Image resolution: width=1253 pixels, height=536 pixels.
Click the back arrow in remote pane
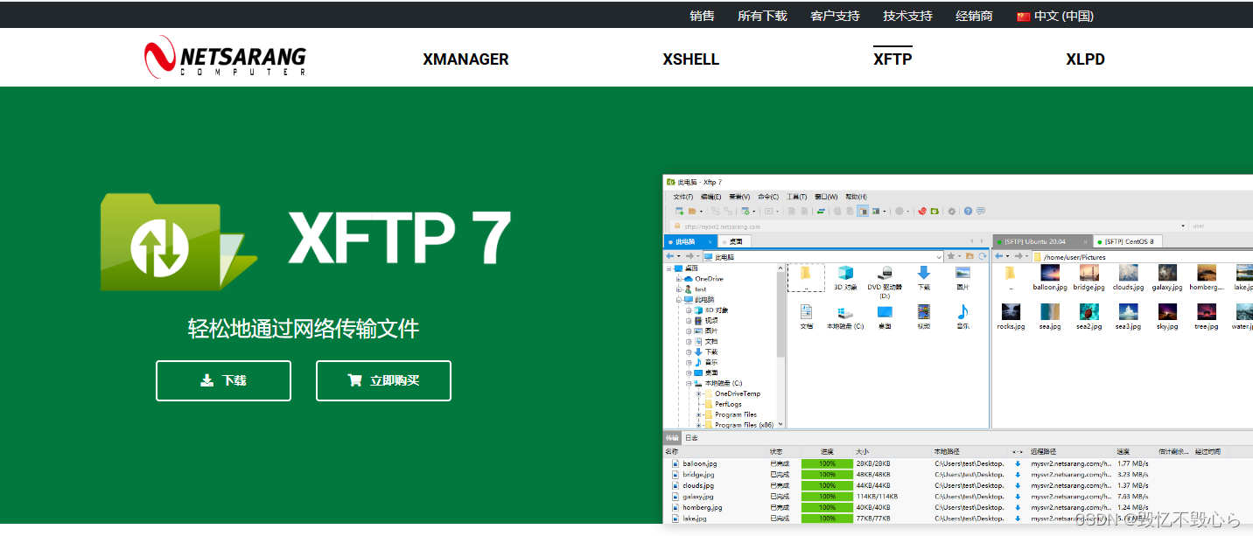point(999,256)
